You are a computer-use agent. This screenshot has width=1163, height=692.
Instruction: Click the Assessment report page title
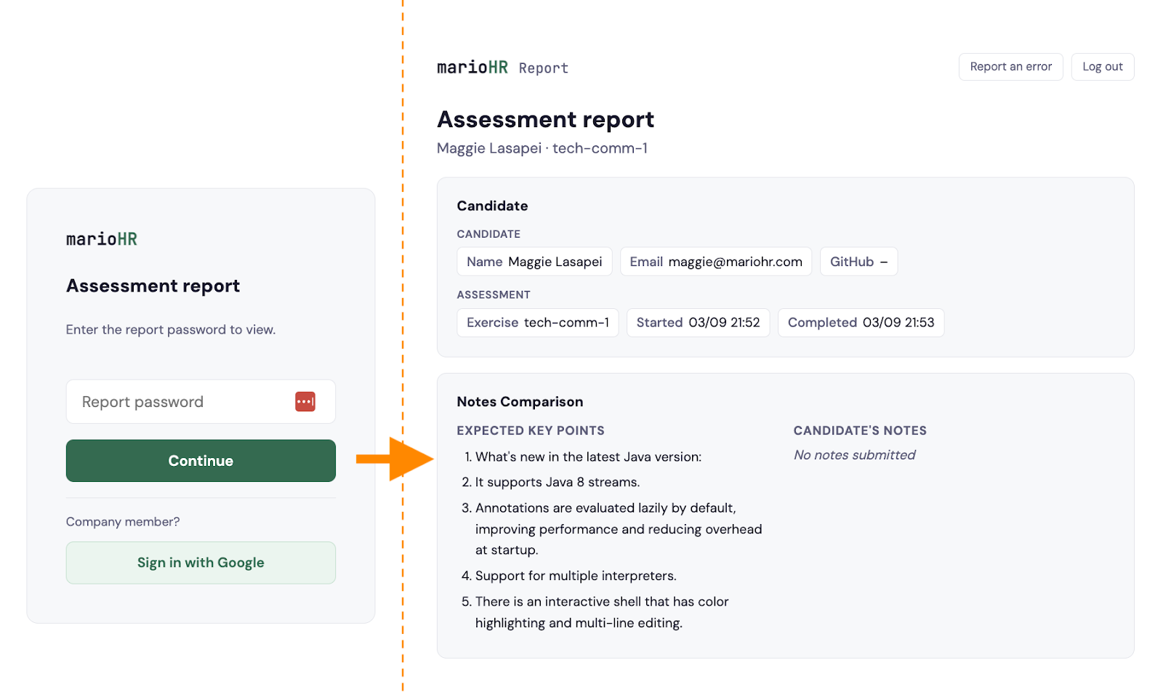(x=545, y=119)
